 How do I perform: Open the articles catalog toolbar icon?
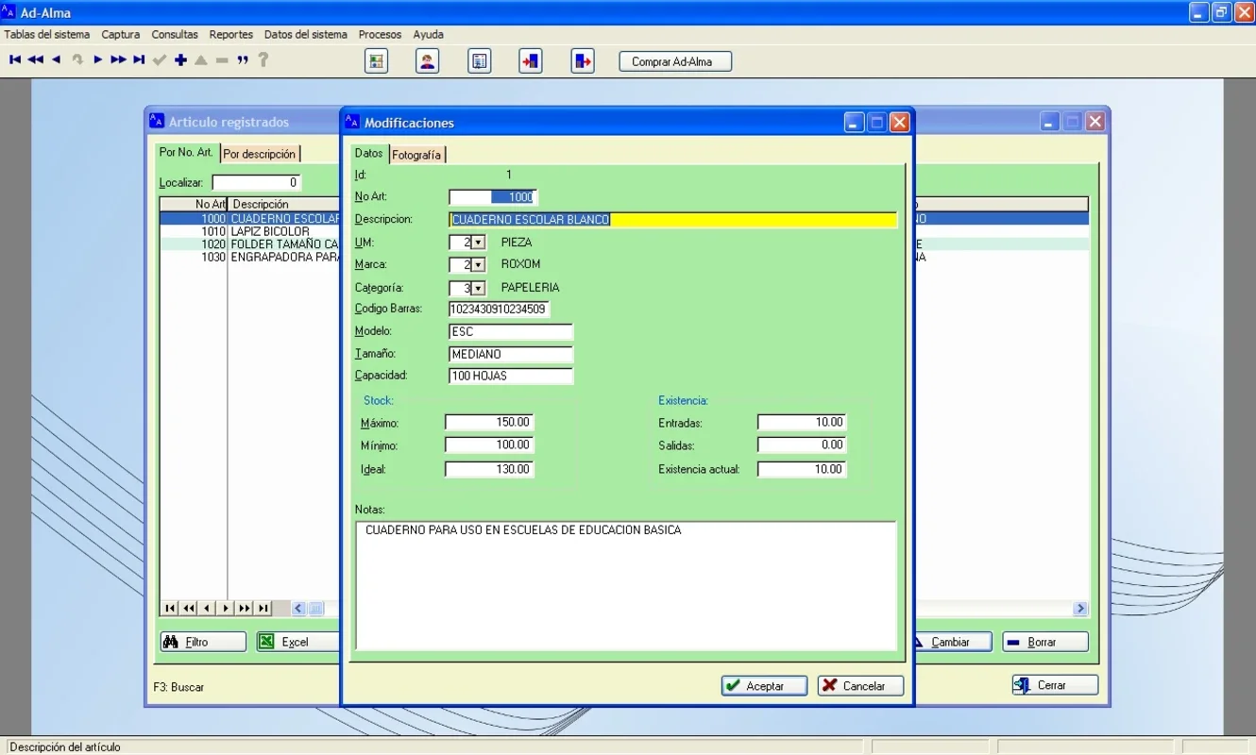(x=377, y=61)
